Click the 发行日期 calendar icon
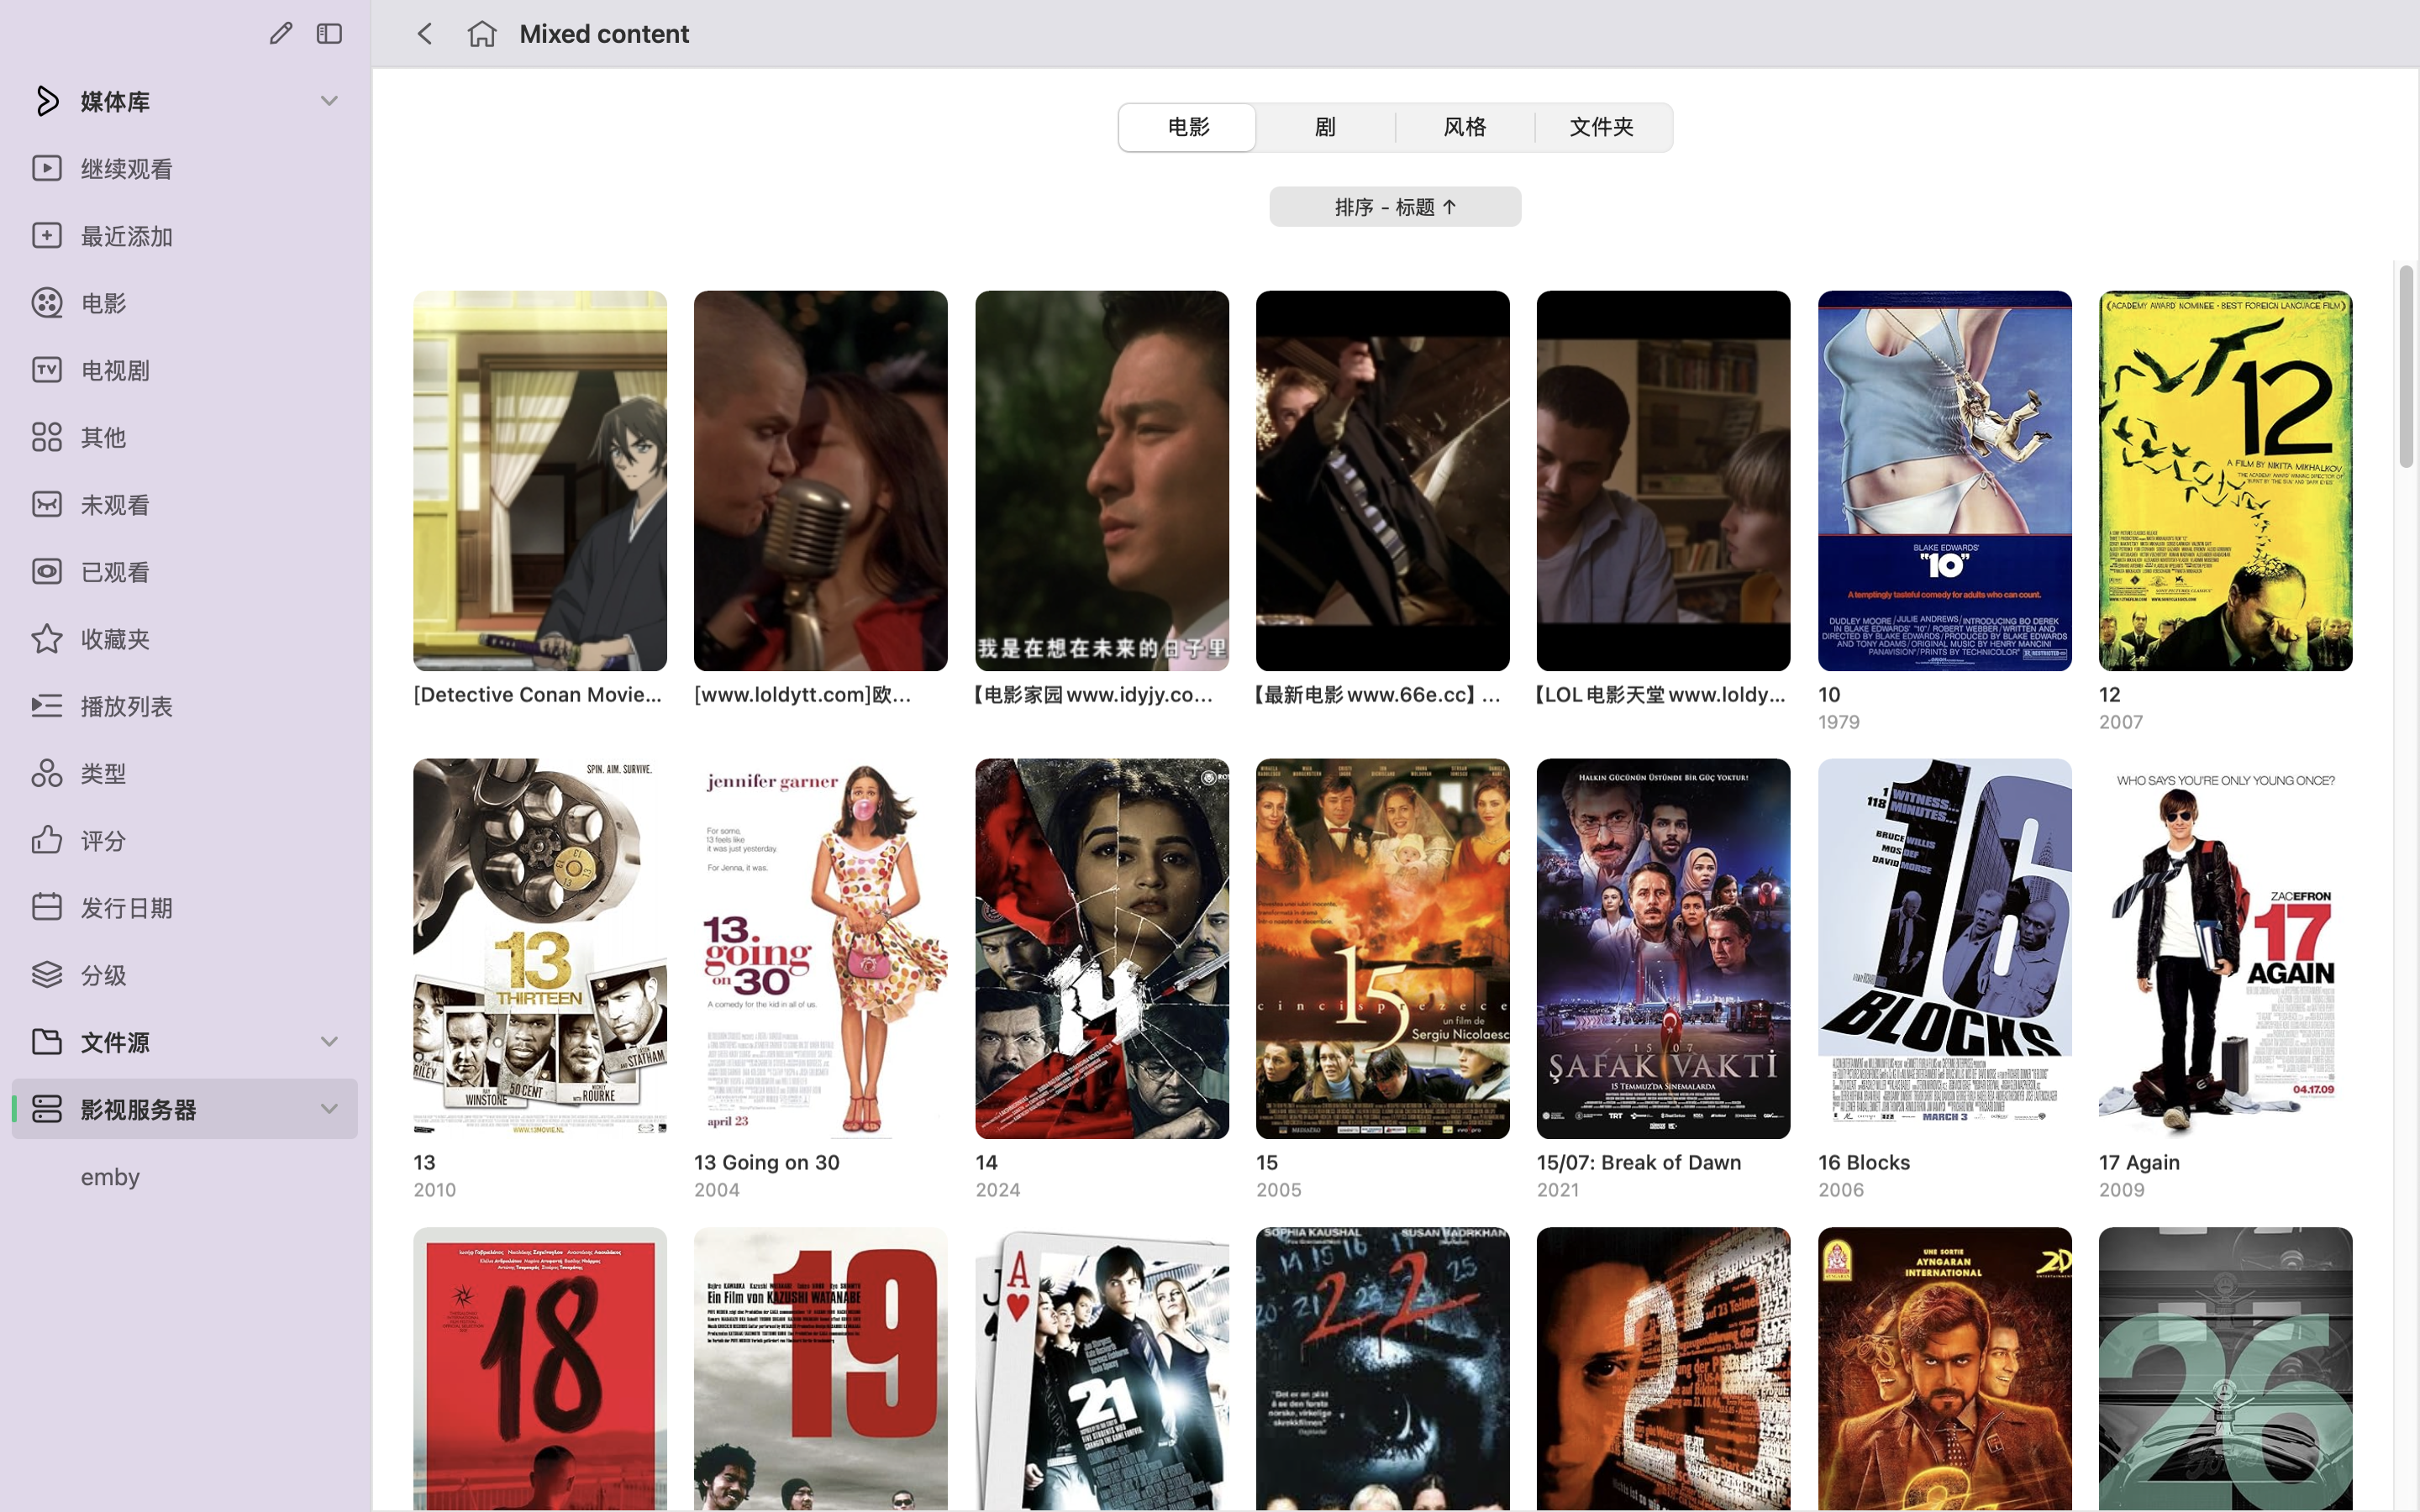2420x1512 pixels. (46, 907)
